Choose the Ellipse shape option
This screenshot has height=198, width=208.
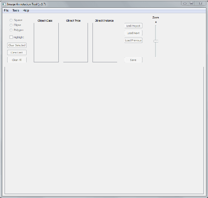pos(11,25)
